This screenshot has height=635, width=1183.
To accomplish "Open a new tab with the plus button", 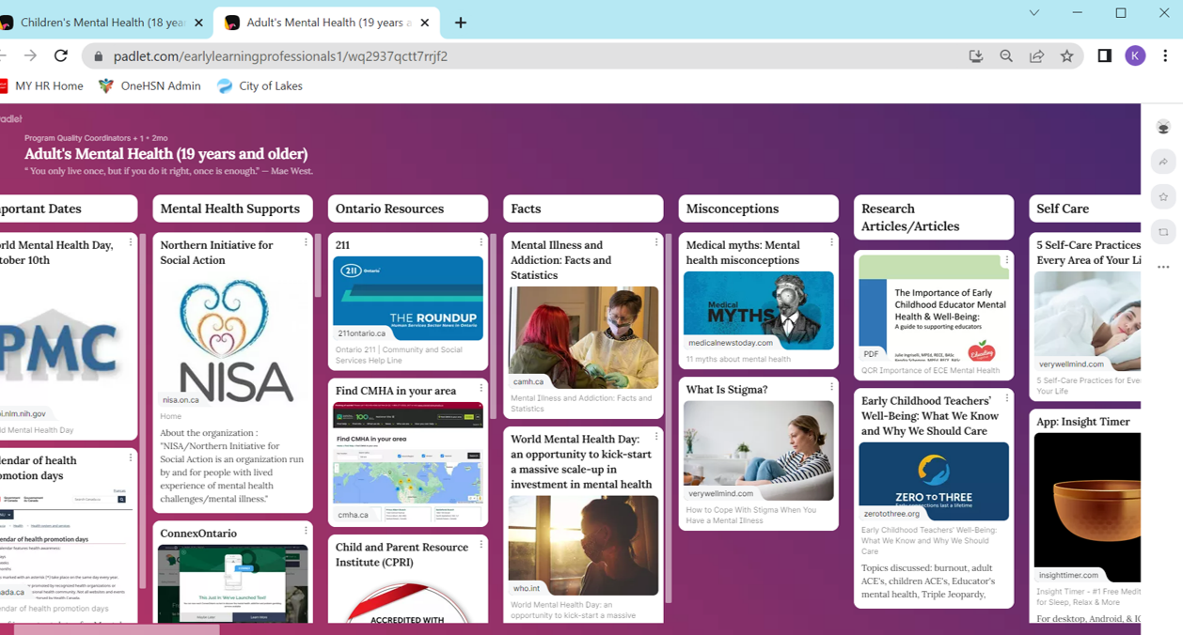I will coord(461,23).
